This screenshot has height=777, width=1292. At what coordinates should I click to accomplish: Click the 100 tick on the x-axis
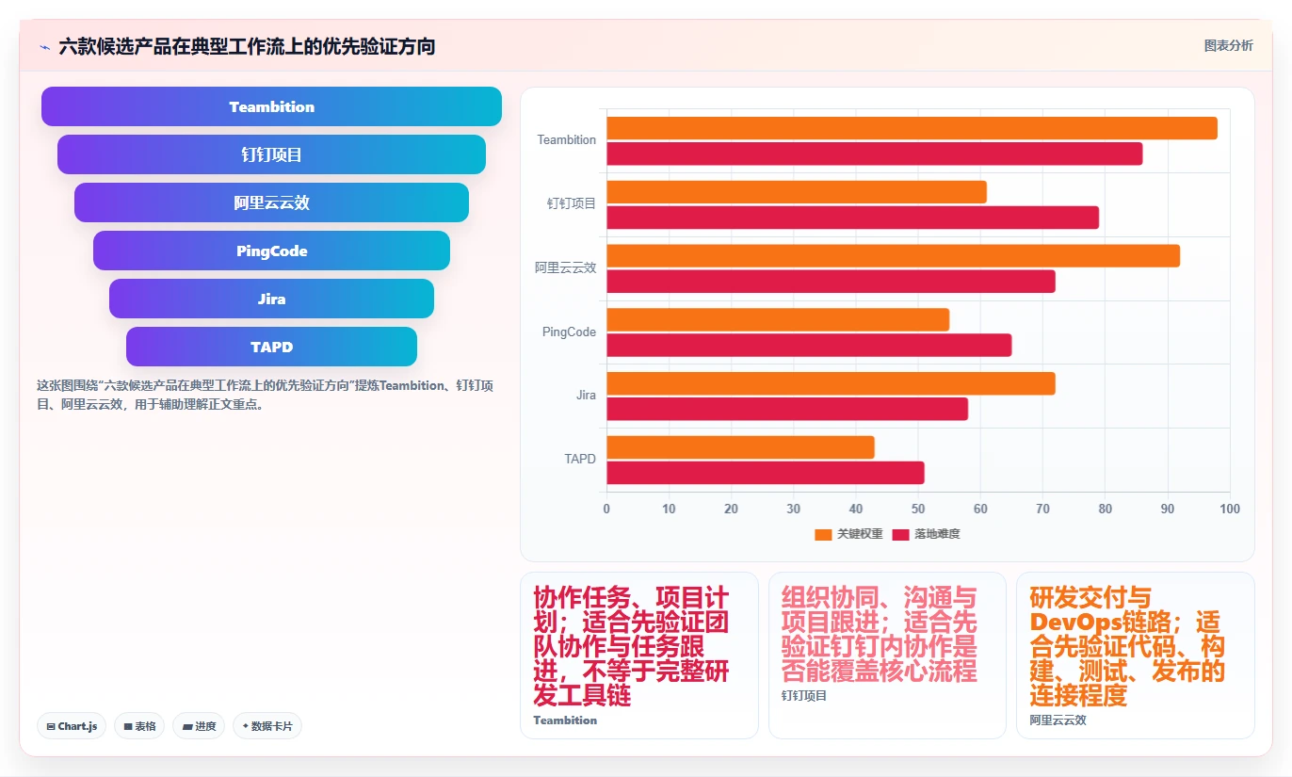(x=1230, y=509)
